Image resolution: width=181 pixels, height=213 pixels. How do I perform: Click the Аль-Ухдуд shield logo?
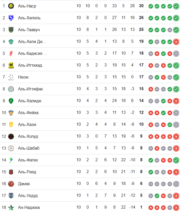[x=11, y=195]
